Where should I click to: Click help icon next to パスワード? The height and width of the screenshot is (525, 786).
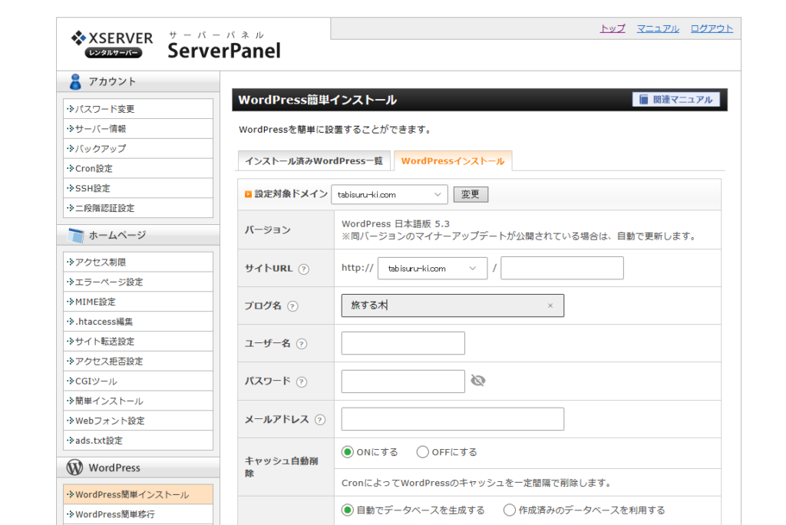tap(301, 381)
